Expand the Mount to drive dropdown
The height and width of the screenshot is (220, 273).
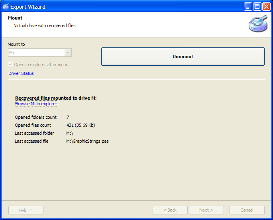pyautogui.click(x=68, y=53)
